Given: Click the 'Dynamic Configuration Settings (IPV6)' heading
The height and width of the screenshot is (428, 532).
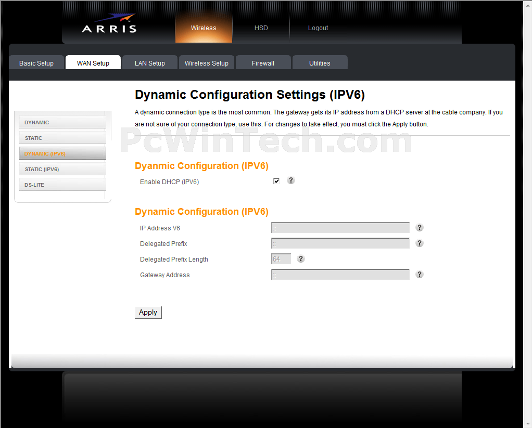Looking at the screenshot, I should coord(250,95).
